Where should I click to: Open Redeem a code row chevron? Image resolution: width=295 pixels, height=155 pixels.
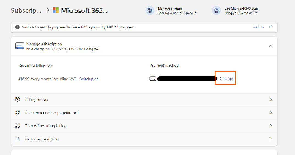(271, 113)
